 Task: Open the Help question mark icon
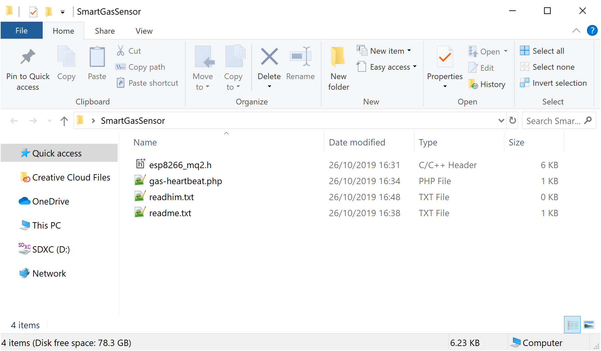pyautogui.click(x=592, y=31)
